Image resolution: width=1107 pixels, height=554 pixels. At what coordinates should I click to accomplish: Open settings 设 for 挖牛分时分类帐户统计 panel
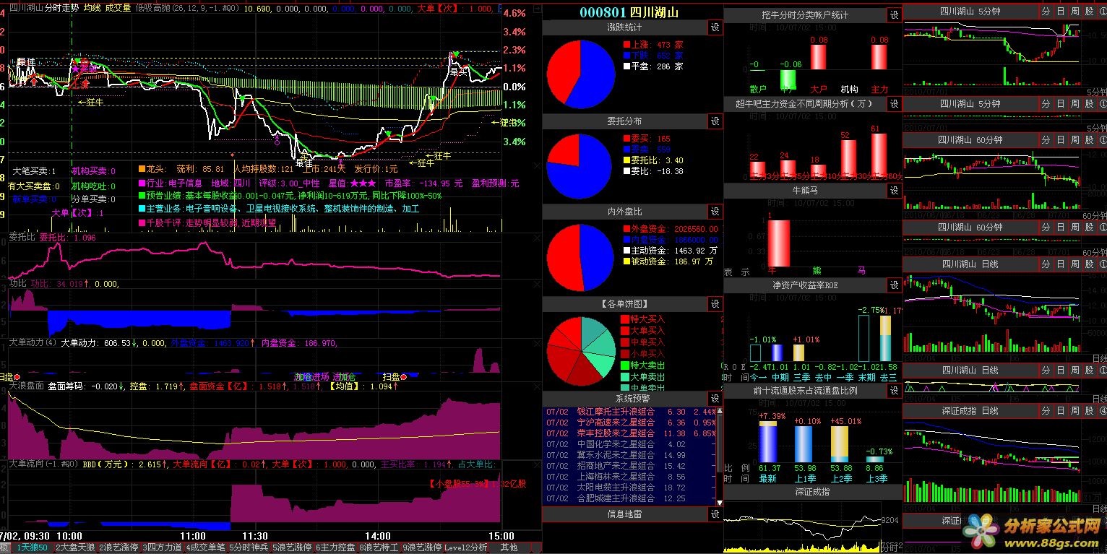tap(895, 15)
